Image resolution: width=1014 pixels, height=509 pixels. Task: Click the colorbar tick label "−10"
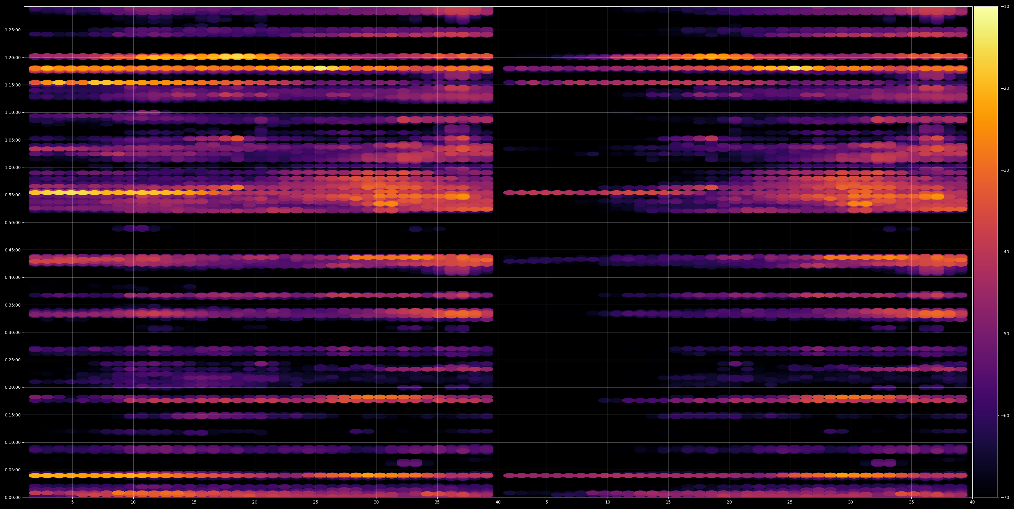[x=1005, y=6]
